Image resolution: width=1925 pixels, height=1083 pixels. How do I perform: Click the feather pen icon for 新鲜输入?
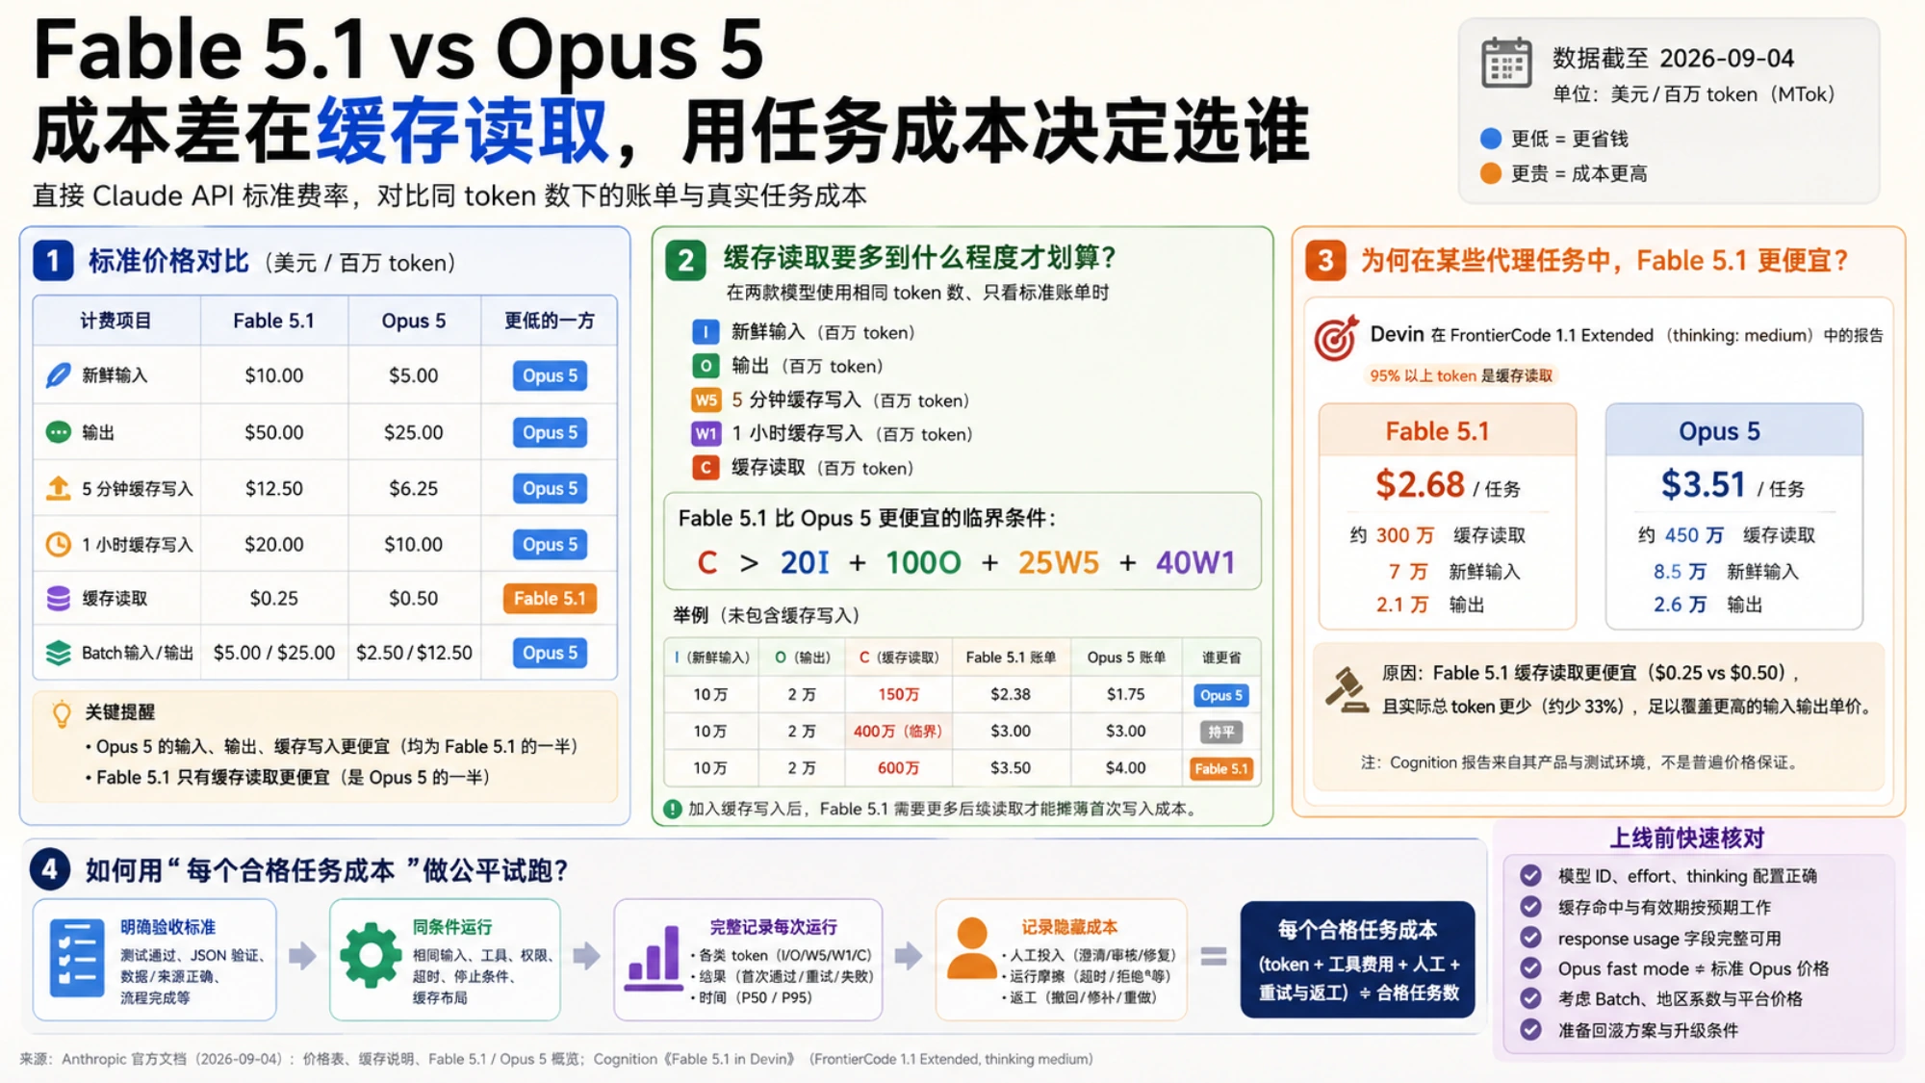[58, 375]
